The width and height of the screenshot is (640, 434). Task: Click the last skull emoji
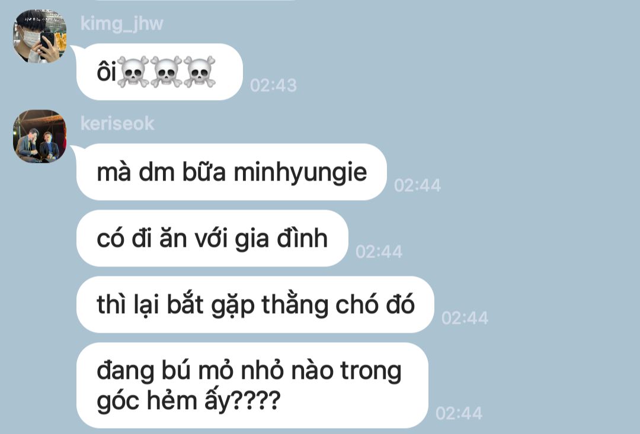(199, 72)
